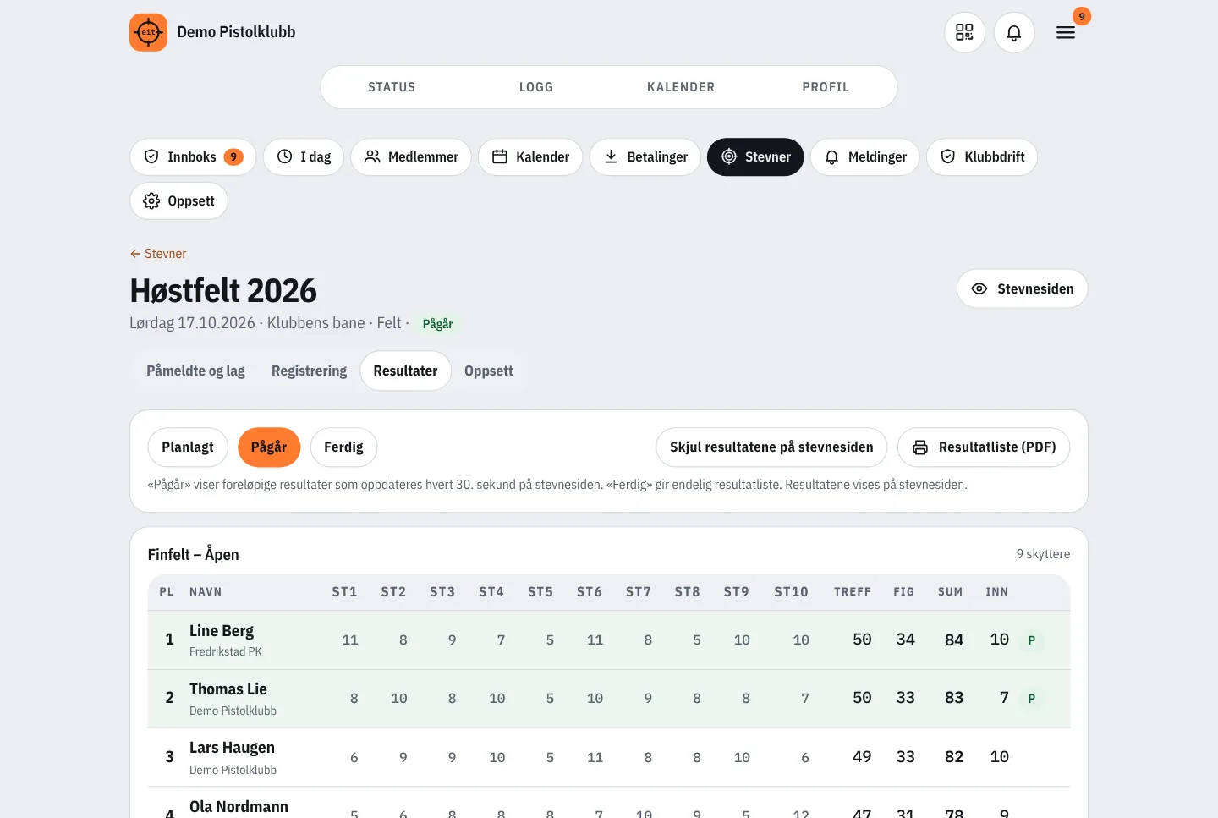Image resolution: width=1218 pixels, height=818 pixels.
Task: Open Registrering tab
Action: pos(309,371)
